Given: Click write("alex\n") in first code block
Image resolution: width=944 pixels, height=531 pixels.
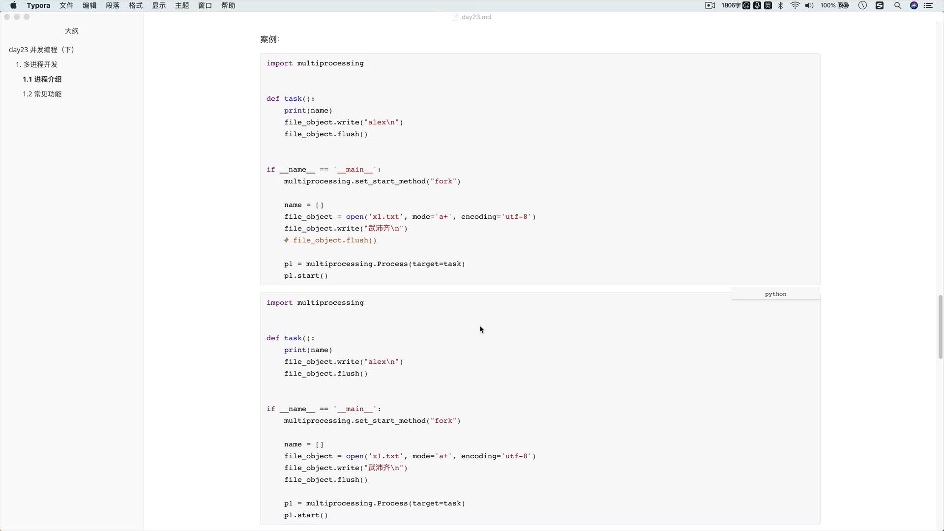Looking at the screenshot, I should pos(343,122).
